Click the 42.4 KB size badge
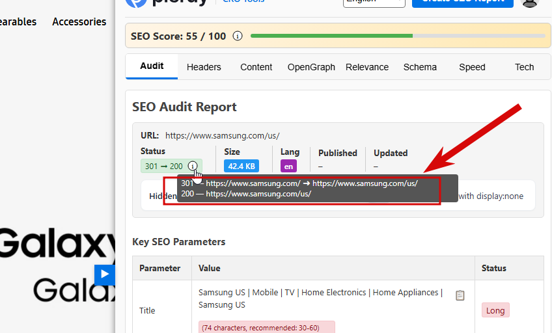Viewport: 552px width, 333px height. (241, 166)
